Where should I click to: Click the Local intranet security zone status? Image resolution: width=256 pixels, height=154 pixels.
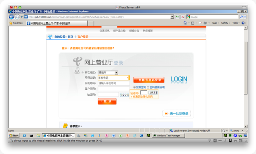coord(190,131)
